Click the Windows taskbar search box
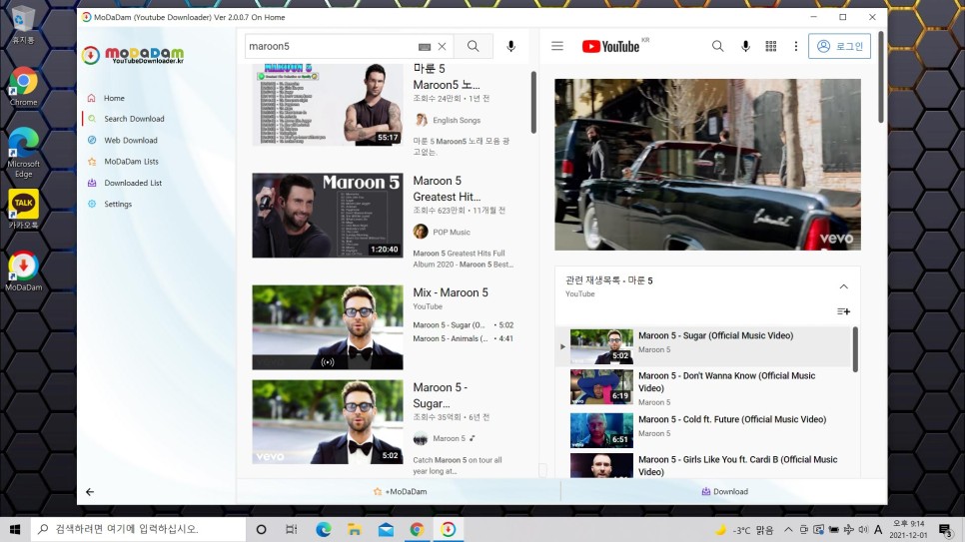This screenshot has width=965, height=542. pyautogui.click(x=138, y=529)
